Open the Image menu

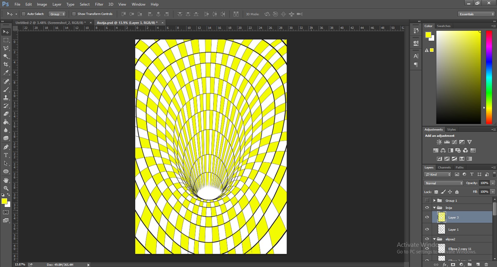tap(42, 4)
